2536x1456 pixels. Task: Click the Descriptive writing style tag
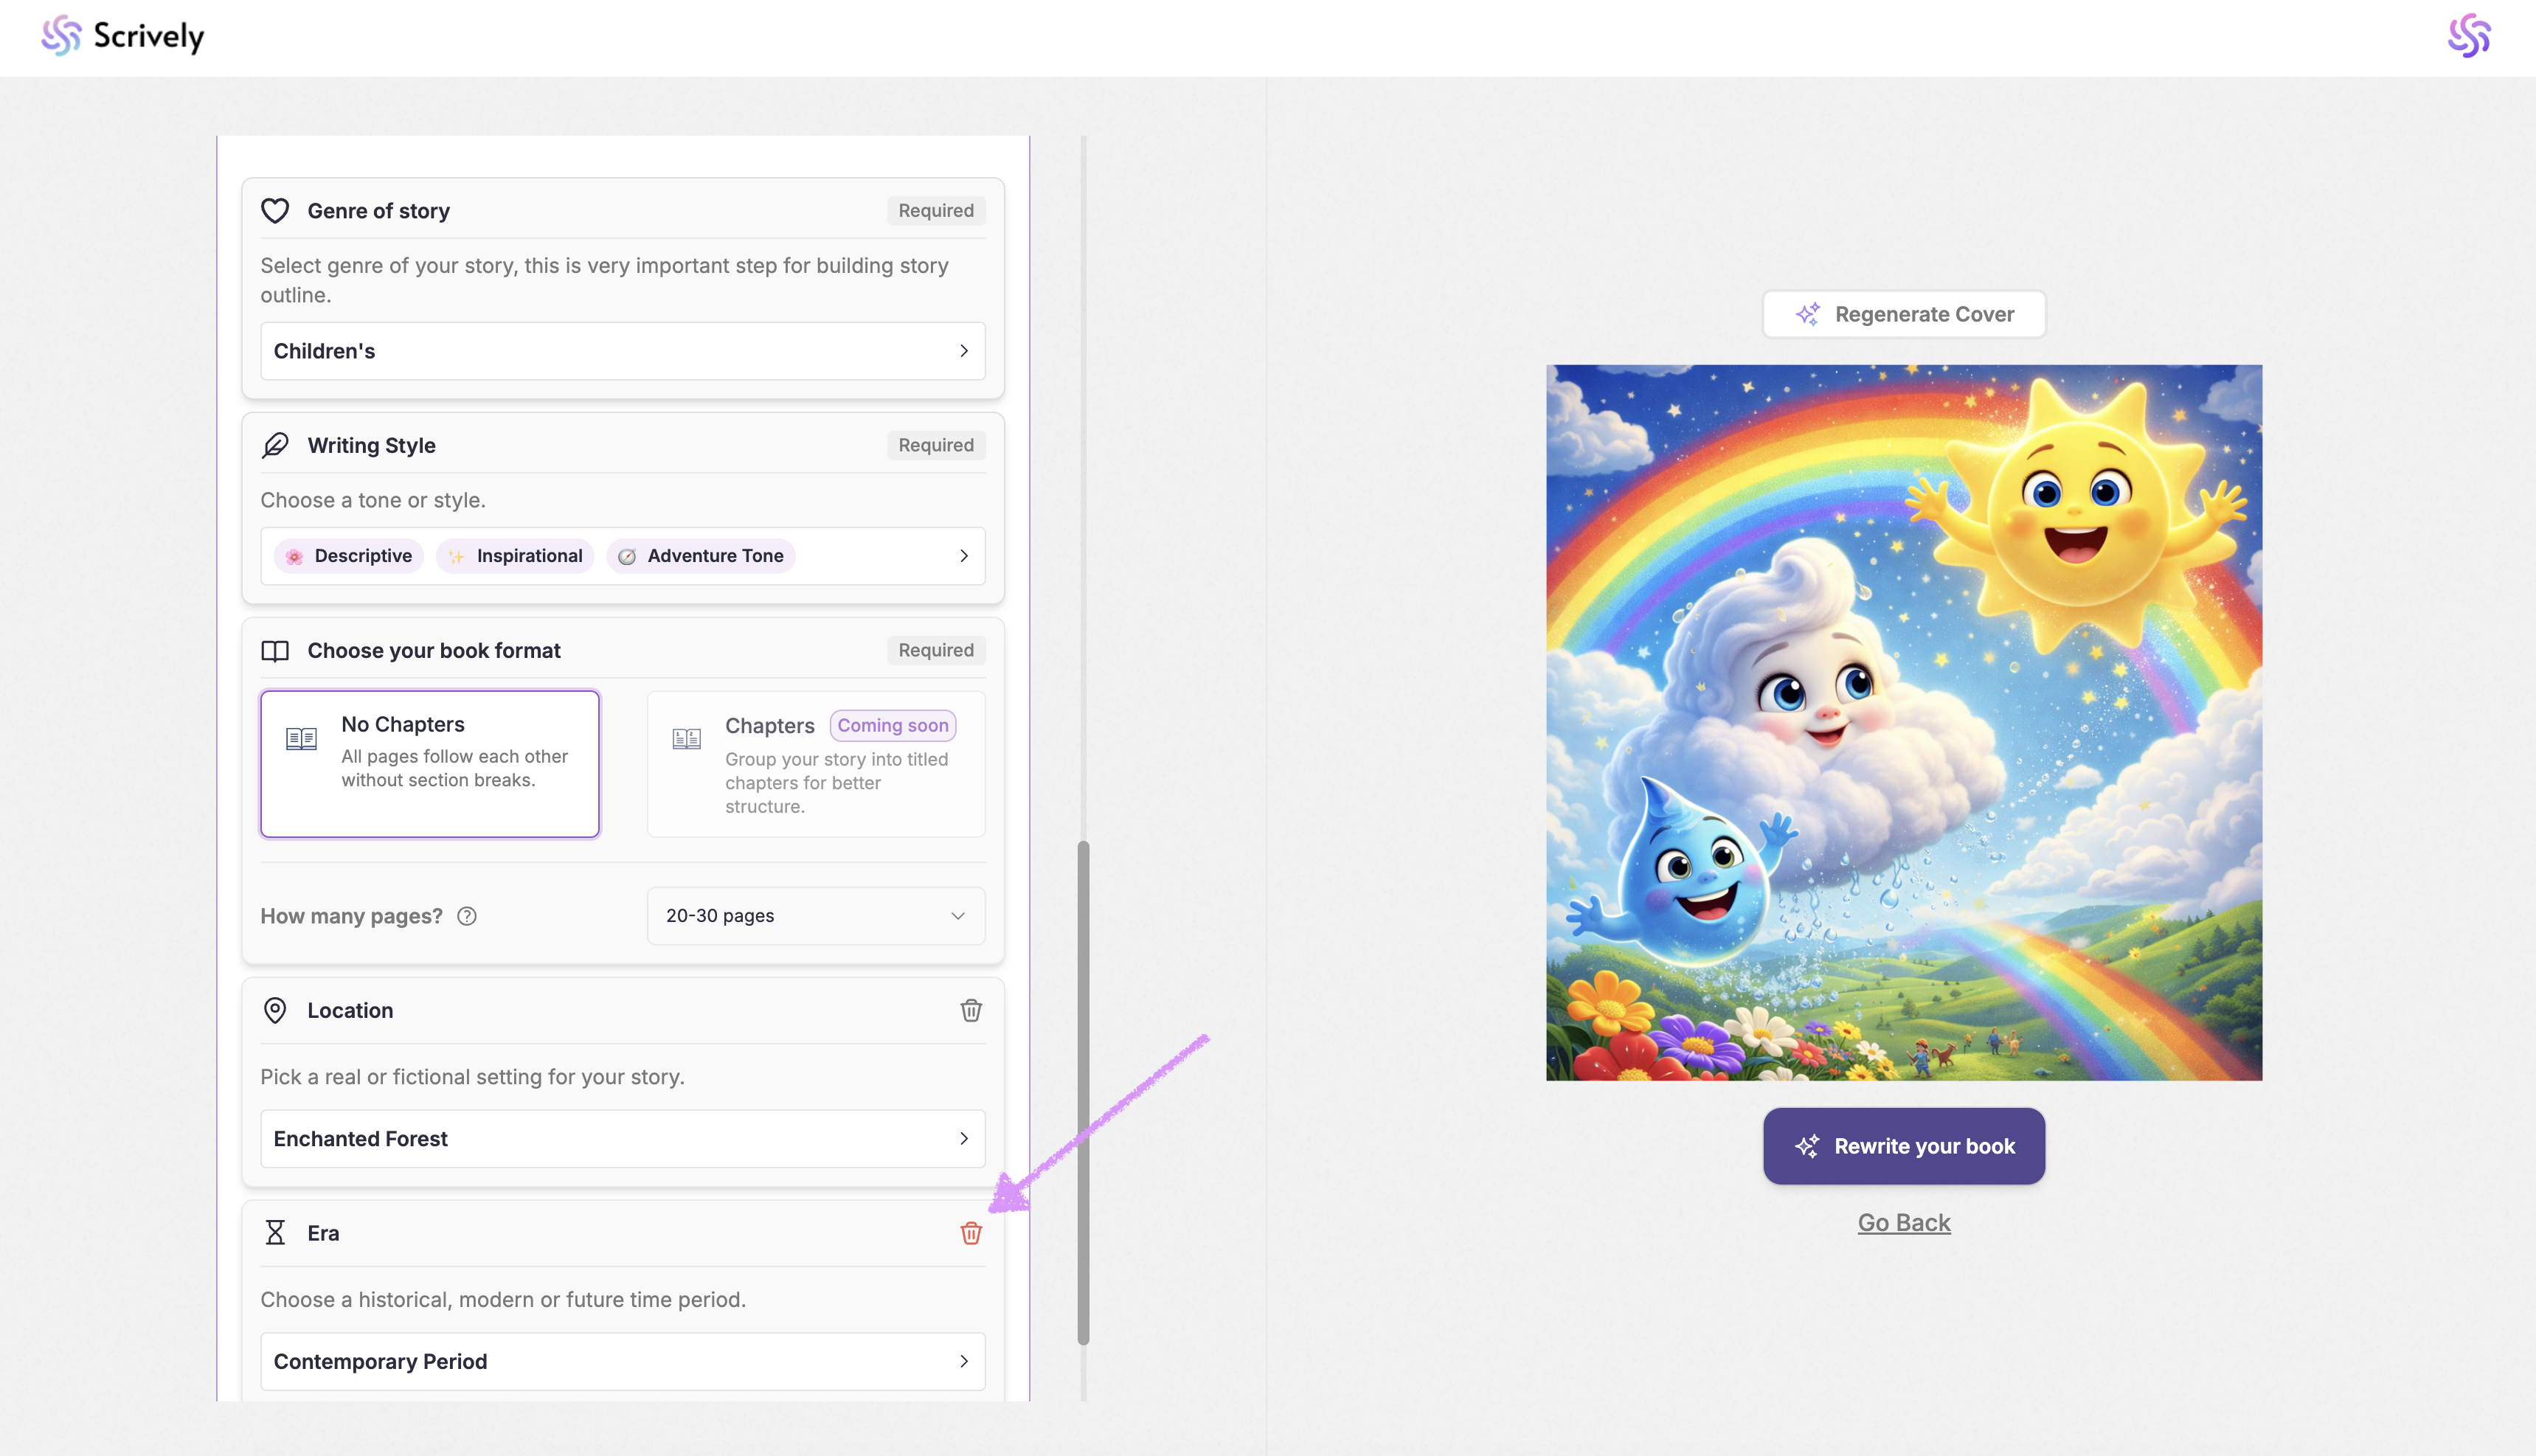348,556
